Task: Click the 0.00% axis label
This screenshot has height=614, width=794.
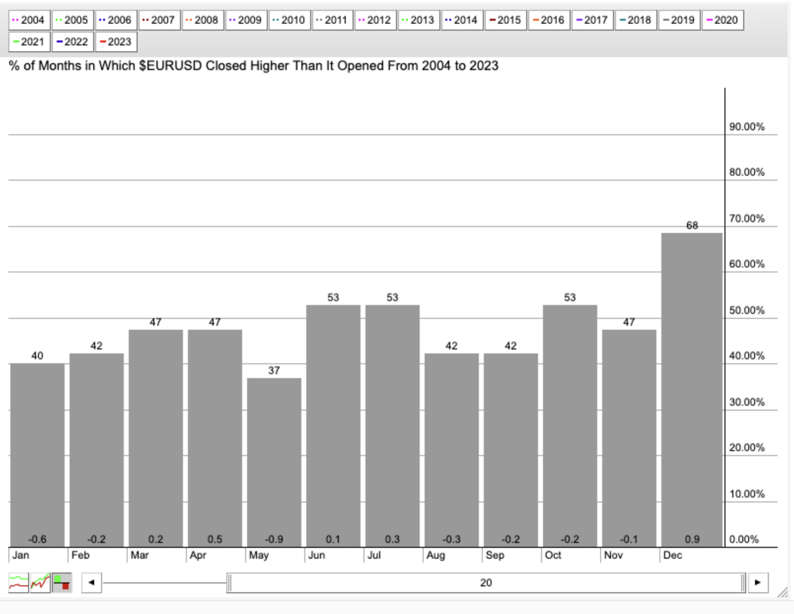Action: tap(744, 539)
